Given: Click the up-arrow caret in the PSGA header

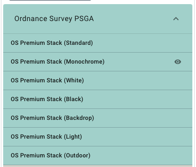Looking at the screenshot, I should point(176,19).
